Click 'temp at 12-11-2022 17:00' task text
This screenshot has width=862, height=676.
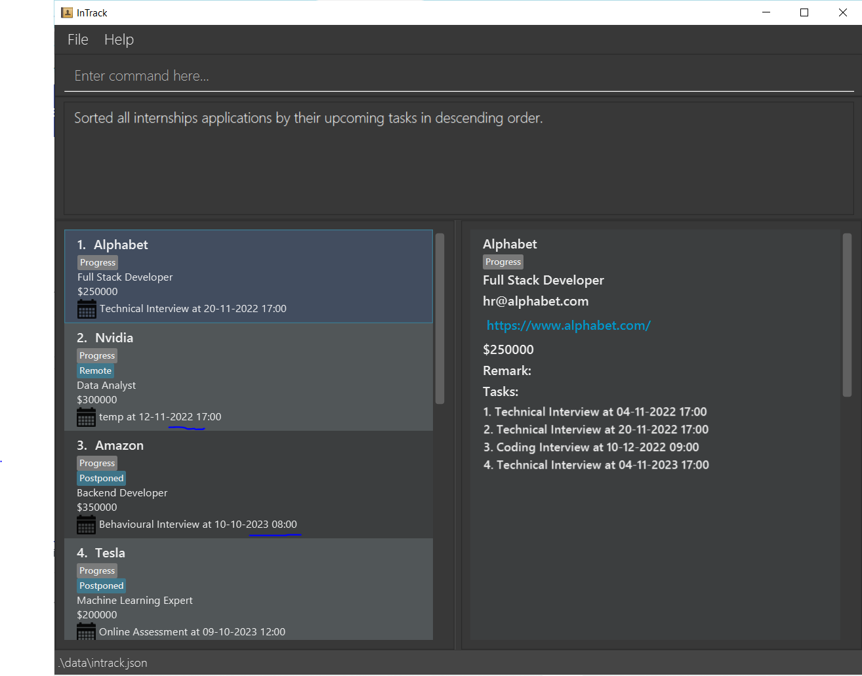tap(160, 417)
